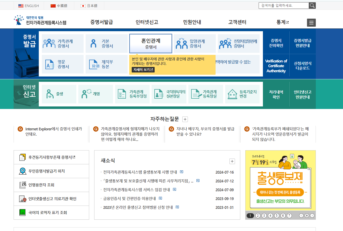The height and width of the screenshot is (231, 343).
Task: Expand the 새소식 news list
Action: coord(232,161)
